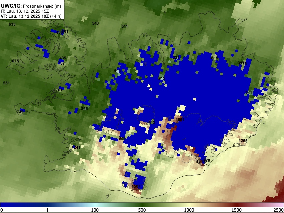This screenshot has height=213, width=284.
Task: Click the 'IT: Lau. 13. 12. 2025 15Z' line
Action: pyautogui.click(x=25, y=11)
